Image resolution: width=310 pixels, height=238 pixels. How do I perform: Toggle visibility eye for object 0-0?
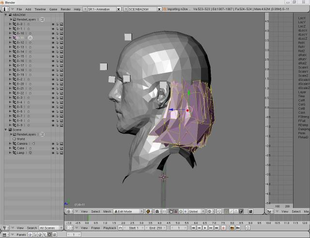[x=53, y=24]
